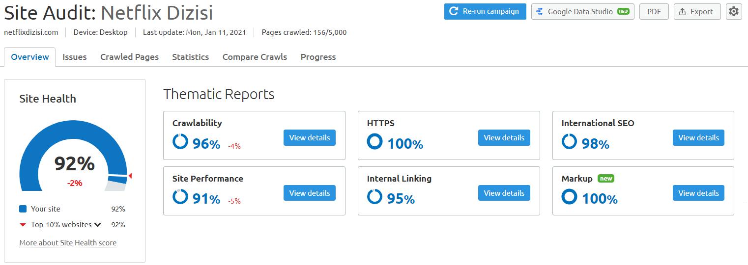Image resolution: width=748 pixels, height=265 pixels.
Task: Open Google Data Studio integration
Action: [x=583, y=11]
